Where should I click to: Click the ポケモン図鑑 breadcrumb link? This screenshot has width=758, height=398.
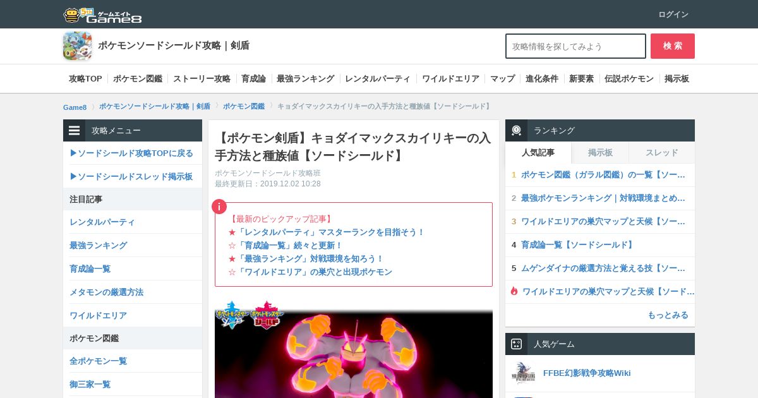point(244,106)
